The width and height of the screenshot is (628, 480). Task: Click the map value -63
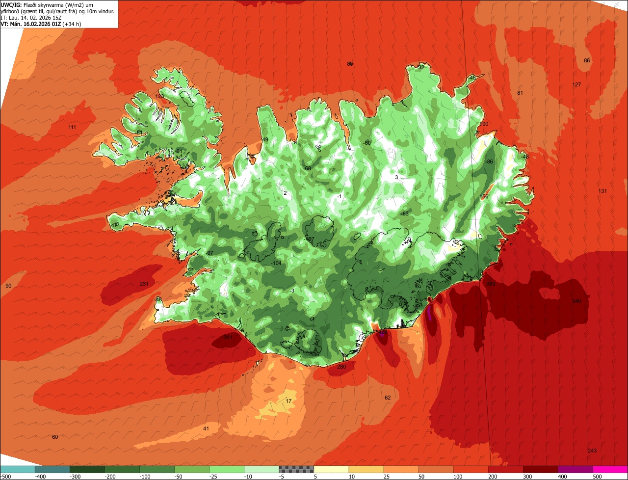pos(405,214)
